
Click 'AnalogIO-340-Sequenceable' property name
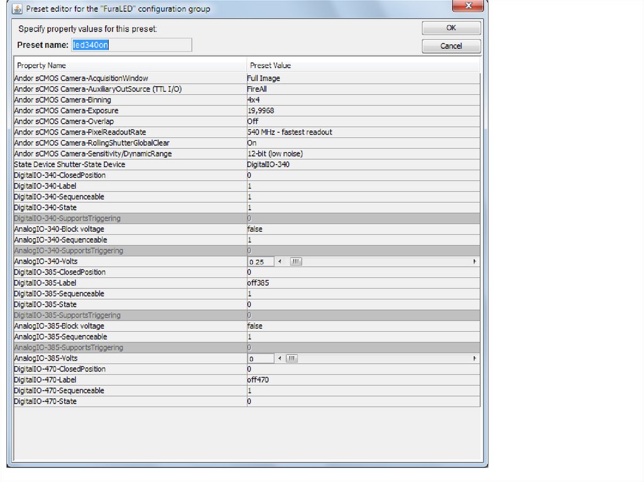pyautogui.click(x=60, y=240)
